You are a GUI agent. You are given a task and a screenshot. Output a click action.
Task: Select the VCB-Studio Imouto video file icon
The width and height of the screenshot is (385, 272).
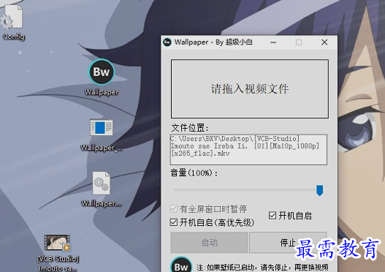pos(58,252)
